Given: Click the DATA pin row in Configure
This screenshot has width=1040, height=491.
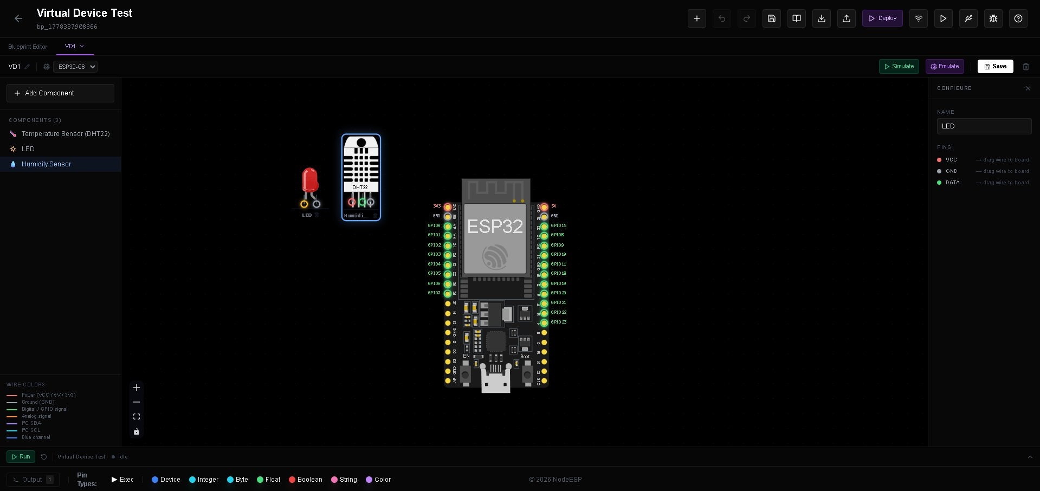Looking at the screenshot, I should (983, 183).
